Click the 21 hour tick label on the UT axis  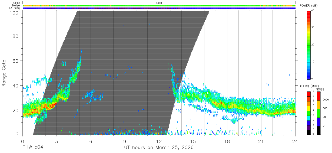coord(261,141)
